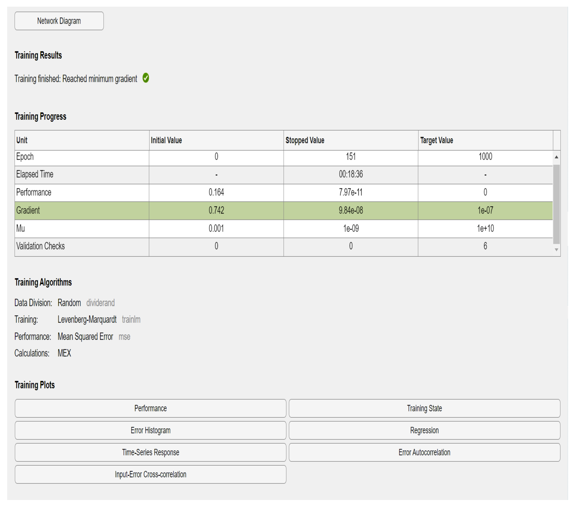Click the Target Value column header
The image size is (575, 508).
pos(436,140)
